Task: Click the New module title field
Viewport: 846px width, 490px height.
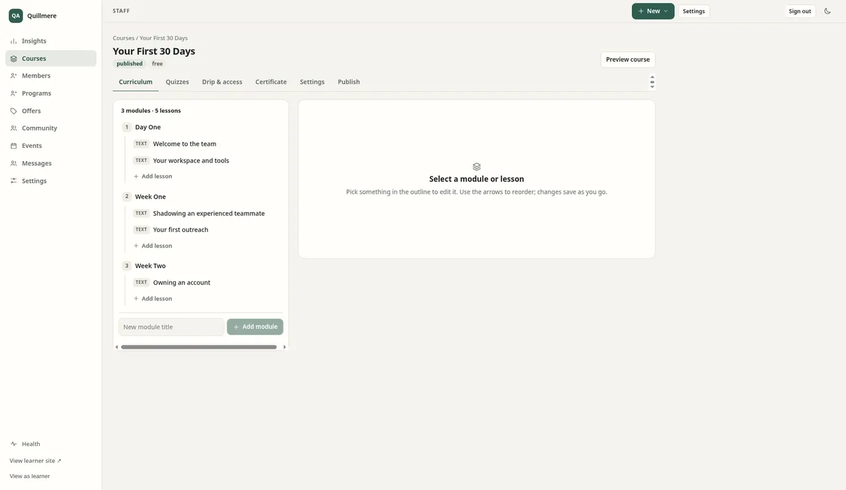Action: point(172,327)
